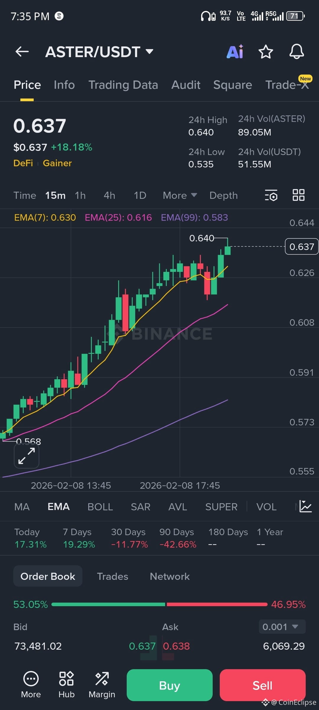Select the Order Book tab
The height and width of the screenshot is (710, 319).
click(x=48, y=576)
